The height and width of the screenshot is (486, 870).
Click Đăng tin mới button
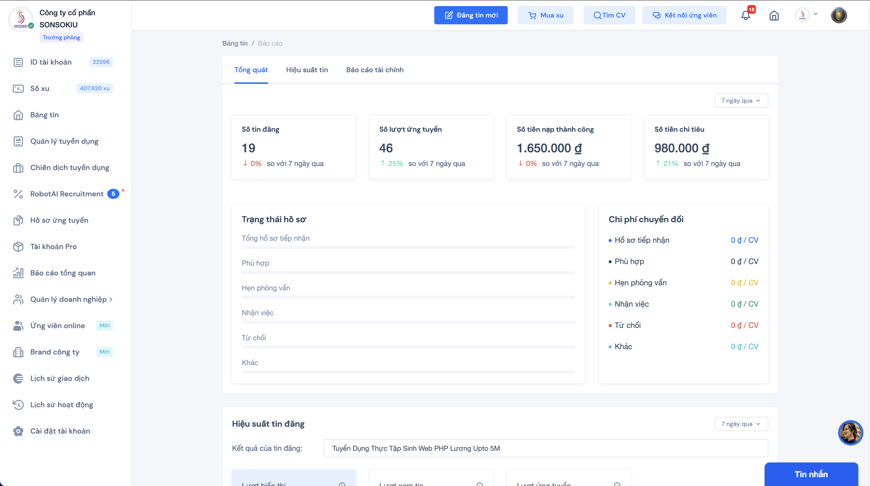[470, 15]
